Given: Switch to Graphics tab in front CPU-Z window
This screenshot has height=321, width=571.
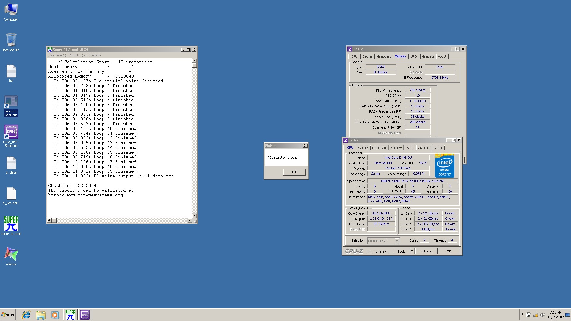Looking at the screenshot, I should point(424,148).
